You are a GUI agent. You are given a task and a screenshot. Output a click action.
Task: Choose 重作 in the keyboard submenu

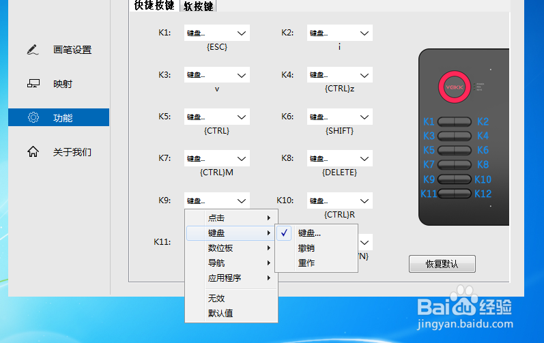317,263
